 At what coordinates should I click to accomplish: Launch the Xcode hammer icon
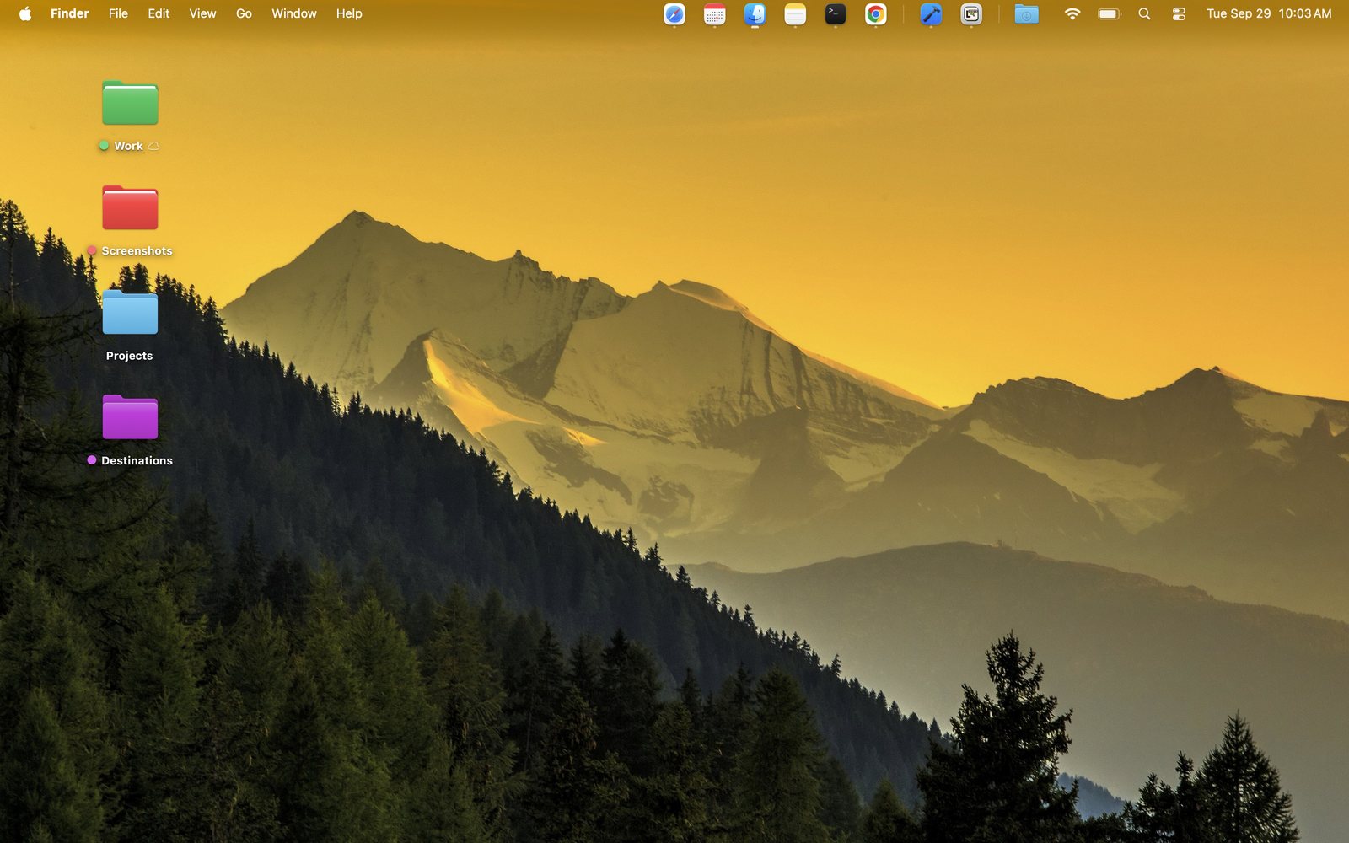pos(931,14)
